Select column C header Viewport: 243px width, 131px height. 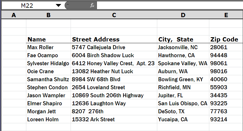[x=114, y=15]
